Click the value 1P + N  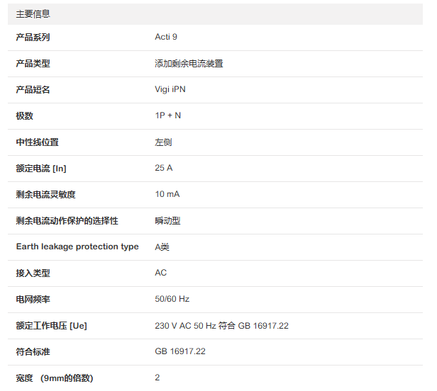[x=167, y=115]
